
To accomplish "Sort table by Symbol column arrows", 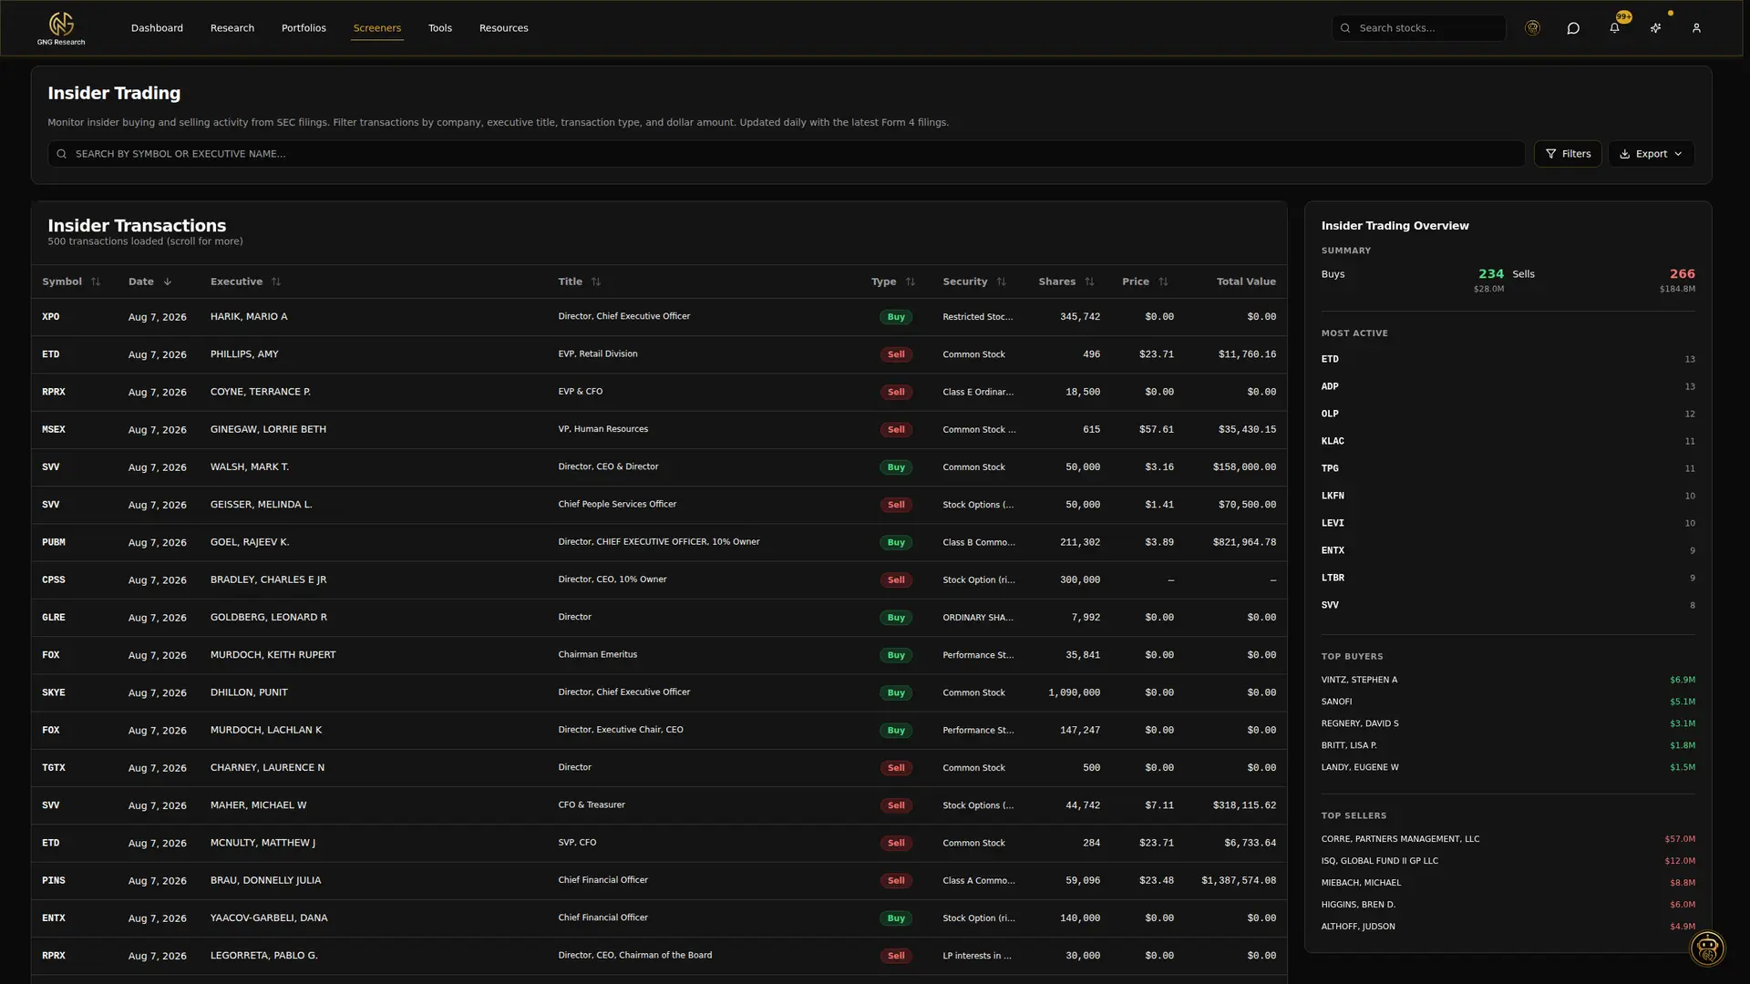I will [x=96, y=282].
